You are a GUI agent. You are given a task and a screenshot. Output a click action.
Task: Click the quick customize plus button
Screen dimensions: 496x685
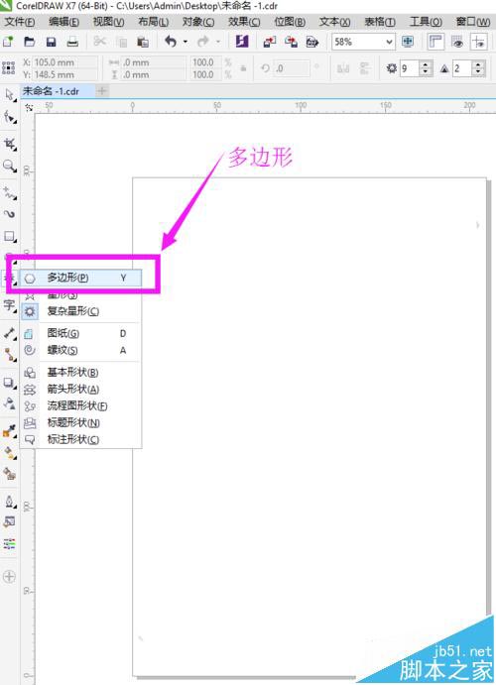pyautogui.click(x=9, y=577)
